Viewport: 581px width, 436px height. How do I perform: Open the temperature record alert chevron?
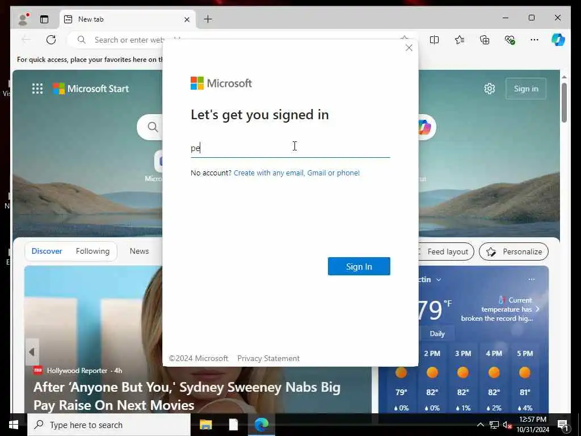click(538, 309)
